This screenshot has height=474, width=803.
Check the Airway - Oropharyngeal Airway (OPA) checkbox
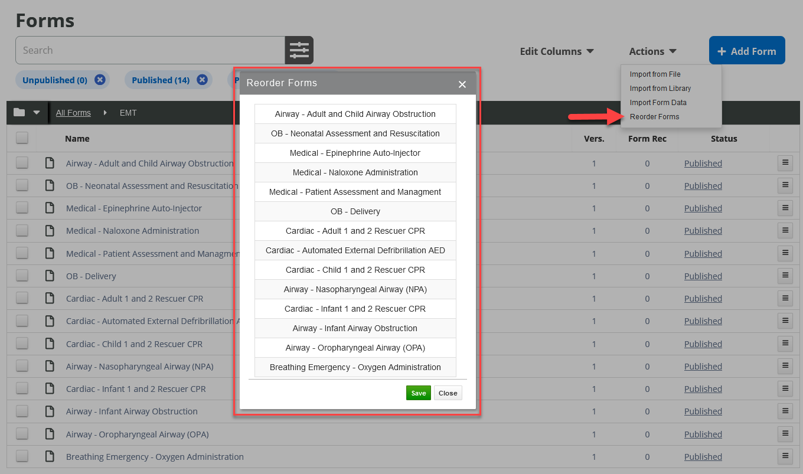pyautogui.click(x=22, y=434)
